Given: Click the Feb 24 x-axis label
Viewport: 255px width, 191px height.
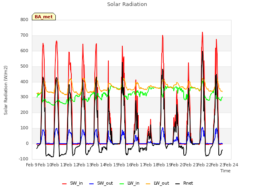Looking at the screenshot, I should [x=231, y=165].
